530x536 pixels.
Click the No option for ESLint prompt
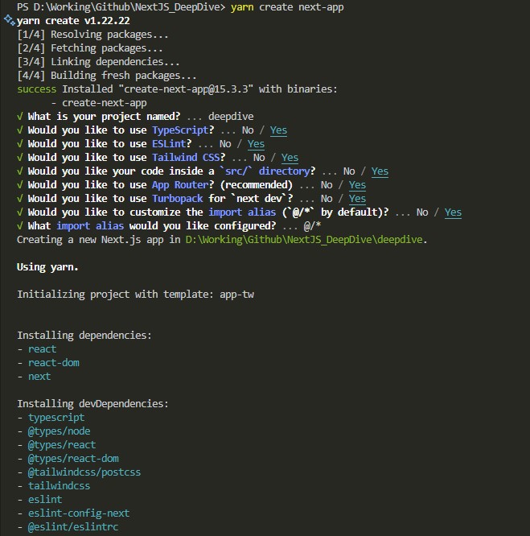225,144
